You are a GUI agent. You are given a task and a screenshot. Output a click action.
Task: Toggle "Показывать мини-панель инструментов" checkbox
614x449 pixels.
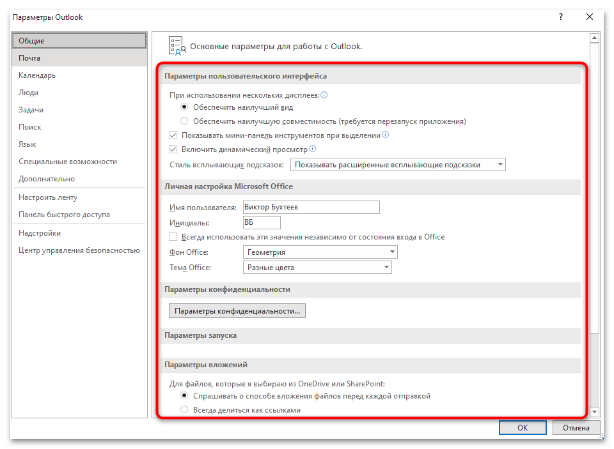click(x=173, y=135)
